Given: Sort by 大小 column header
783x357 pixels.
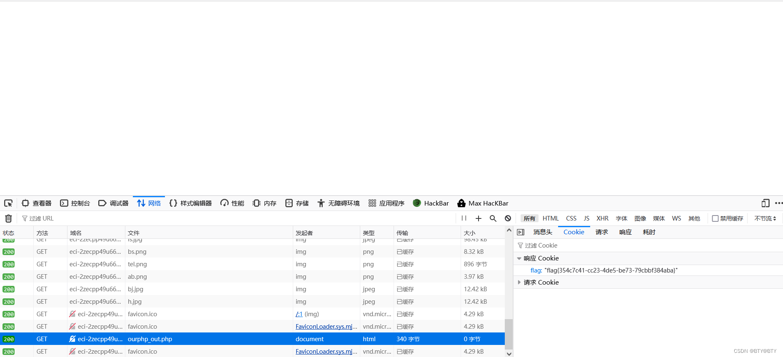Looking at the screenshot, I should coord(483,233).
